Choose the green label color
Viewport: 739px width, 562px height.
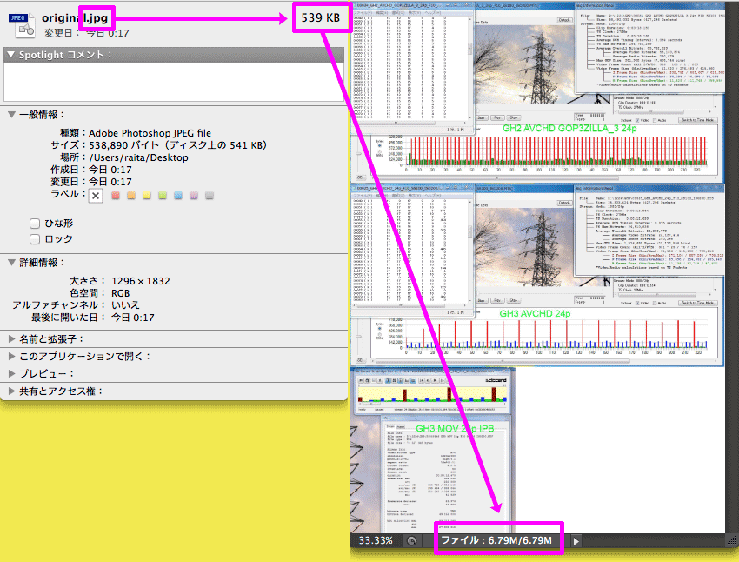pos(163,196)
